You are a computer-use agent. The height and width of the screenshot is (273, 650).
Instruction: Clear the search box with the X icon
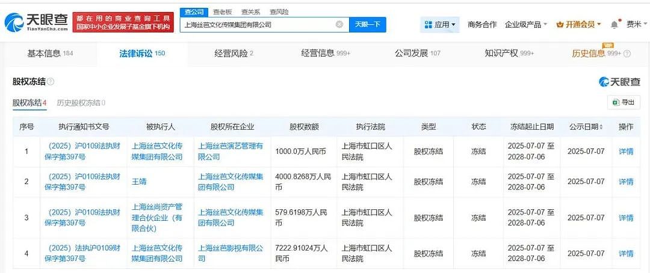[339, 25]
